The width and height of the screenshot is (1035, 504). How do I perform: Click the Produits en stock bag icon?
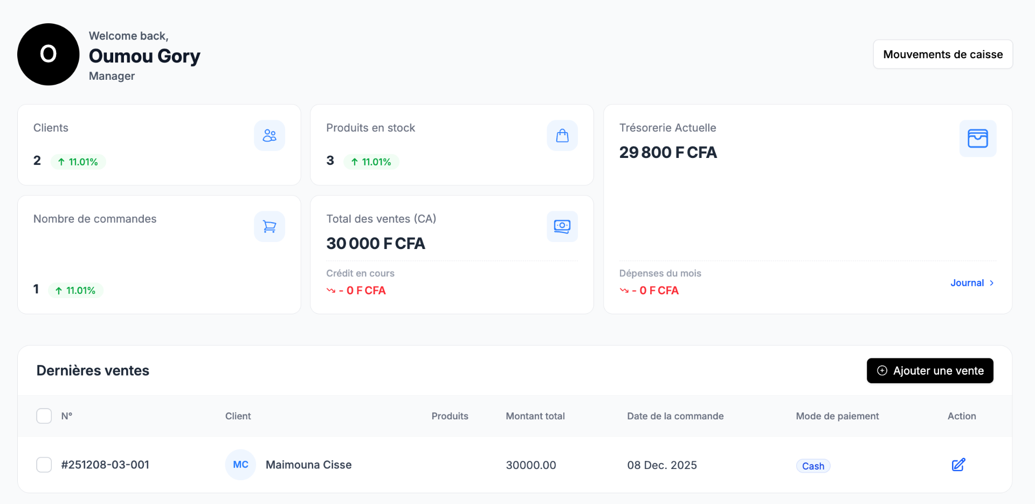(x=562, y=135)
